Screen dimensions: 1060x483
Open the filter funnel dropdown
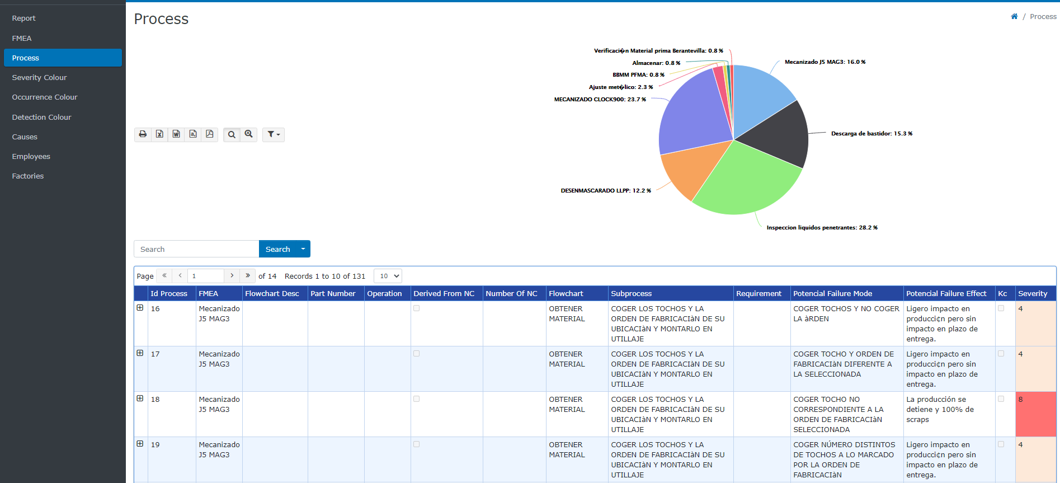(x=274, y=134)
